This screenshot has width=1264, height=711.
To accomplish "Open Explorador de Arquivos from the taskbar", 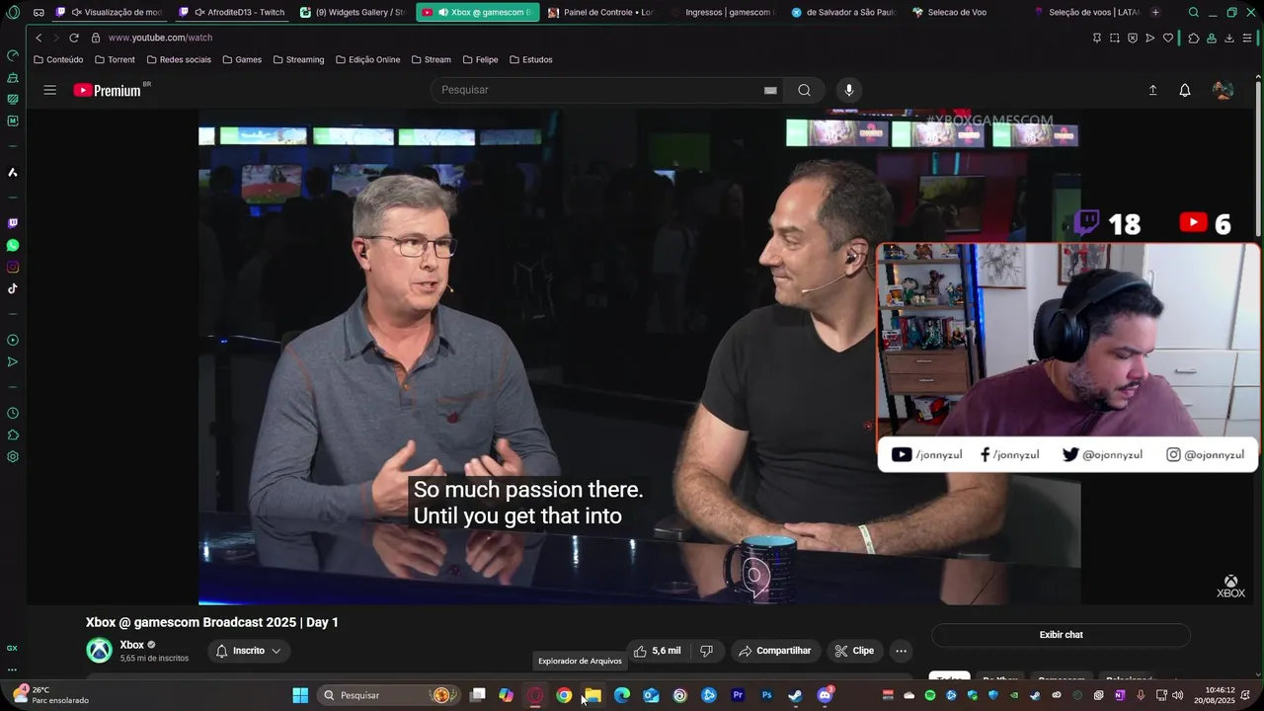I will point(592,695).
